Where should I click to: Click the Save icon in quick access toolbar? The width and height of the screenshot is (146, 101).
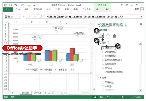11,5
